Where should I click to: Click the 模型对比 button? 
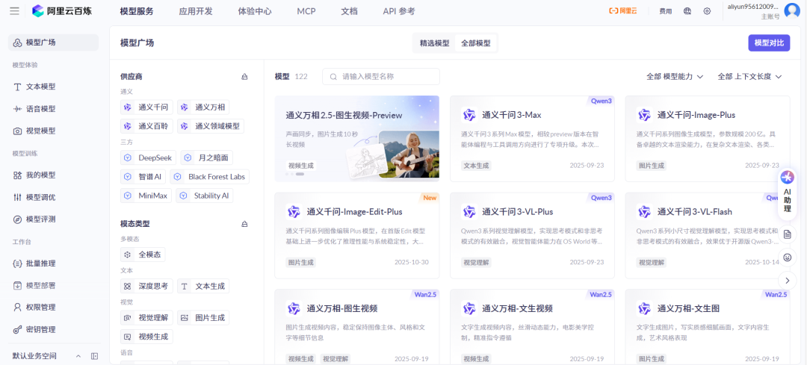coord(769,43)
